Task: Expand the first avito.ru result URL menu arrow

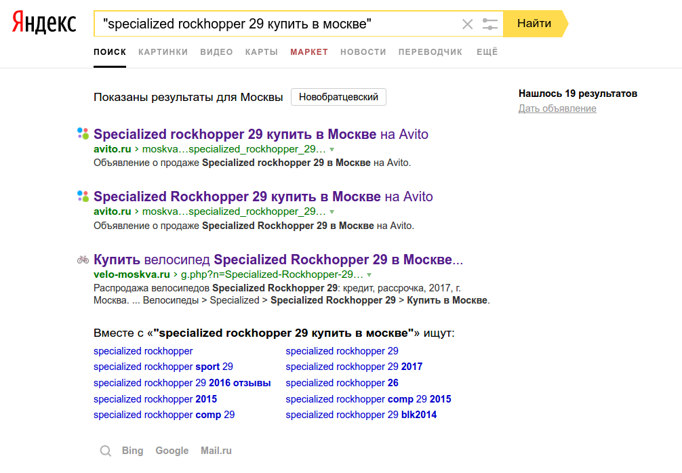Action: click(x=332, y=149)
